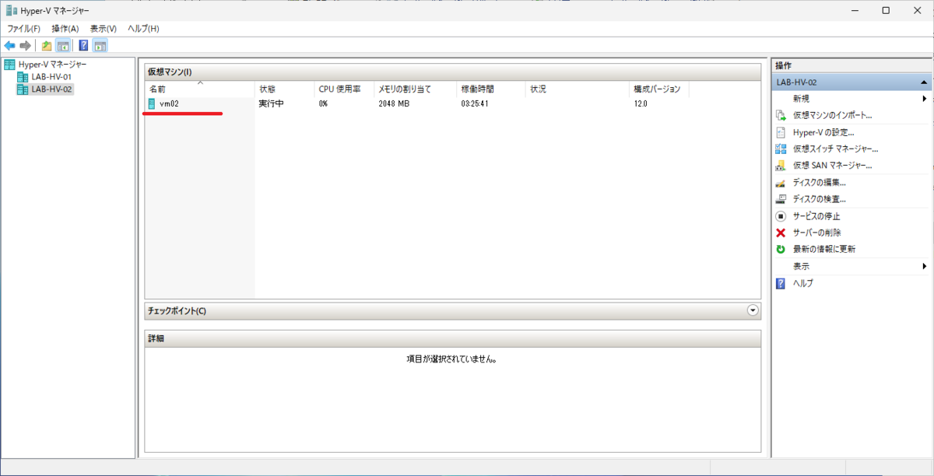Viewport: 934px width, 476px height.
Task: Click サーバーの削除 action
Action: pos(816,233)
